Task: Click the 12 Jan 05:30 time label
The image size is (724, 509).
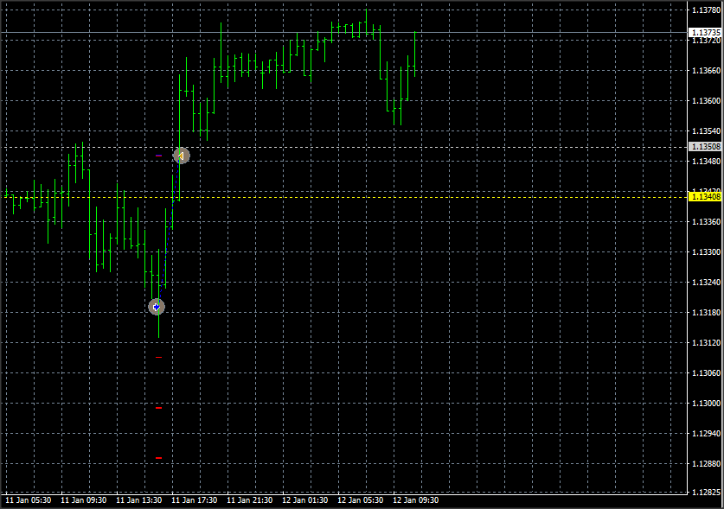Action: [x=361, y=500]
